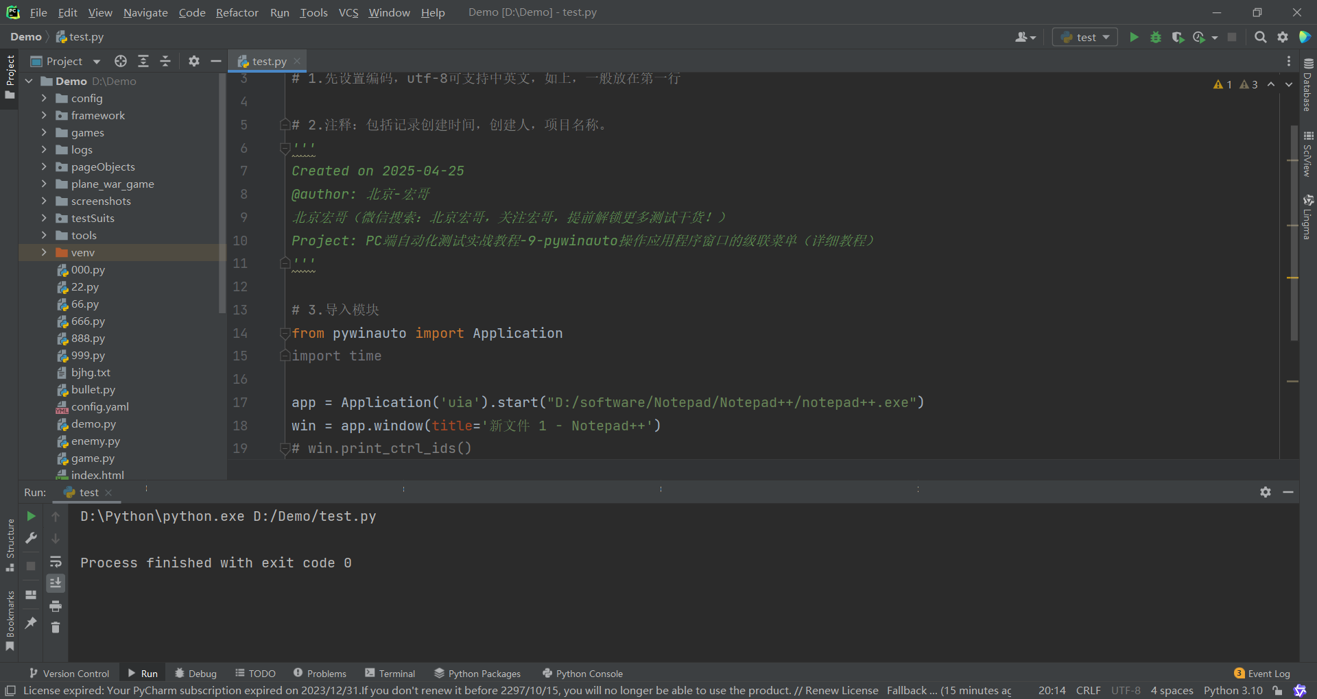Open the Refactor menu
This screenshot has width=1317, height=699.
(x=237, y=12)
